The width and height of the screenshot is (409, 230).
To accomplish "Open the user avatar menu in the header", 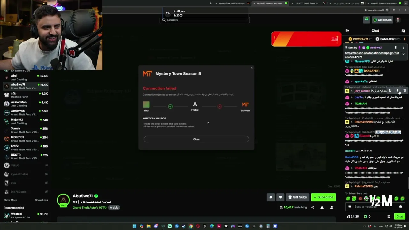I will pyautogui.click(x=398, y=20).
